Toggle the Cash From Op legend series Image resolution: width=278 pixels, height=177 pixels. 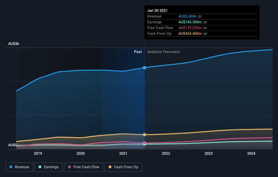click(124, 167)
